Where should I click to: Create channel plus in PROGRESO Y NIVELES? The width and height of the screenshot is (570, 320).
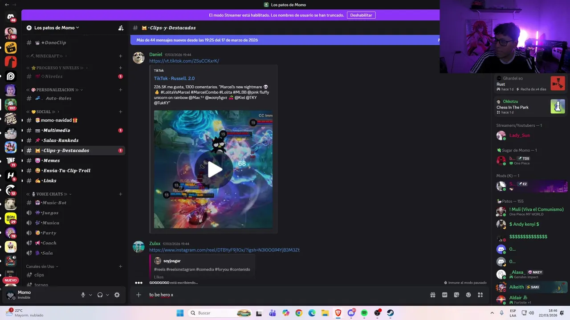point(120,68)
